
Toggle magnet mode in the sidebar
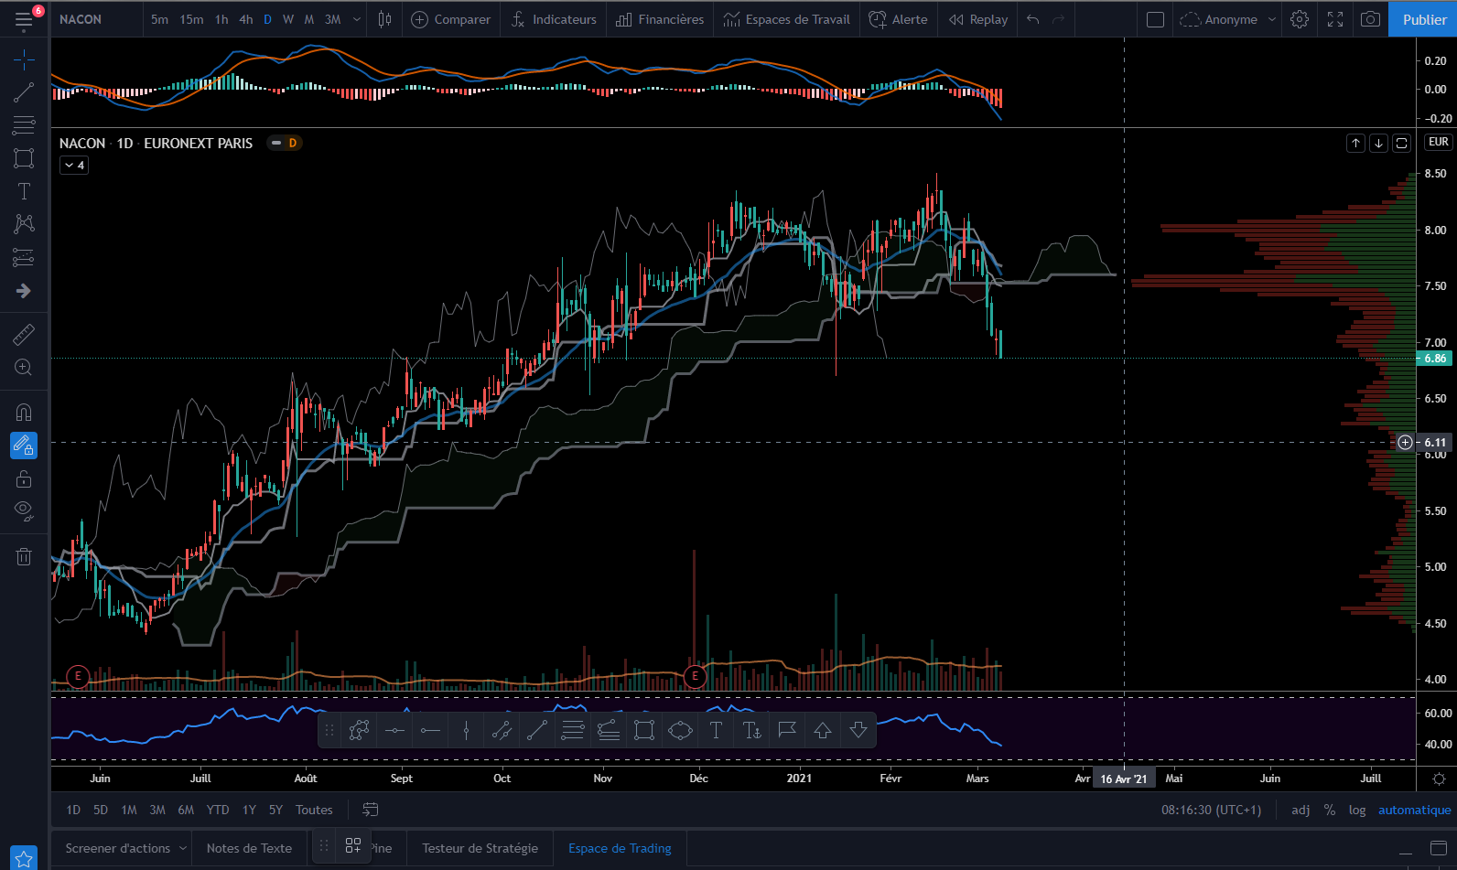tap(24, 412)
